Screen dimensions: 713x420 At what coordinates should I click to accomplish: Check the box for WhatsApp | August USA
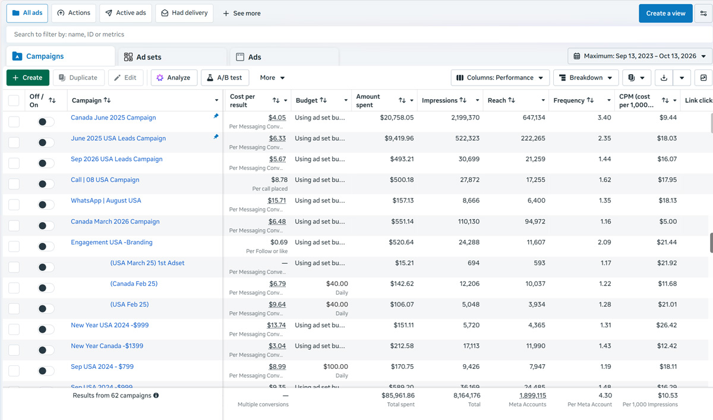point(14,205)
